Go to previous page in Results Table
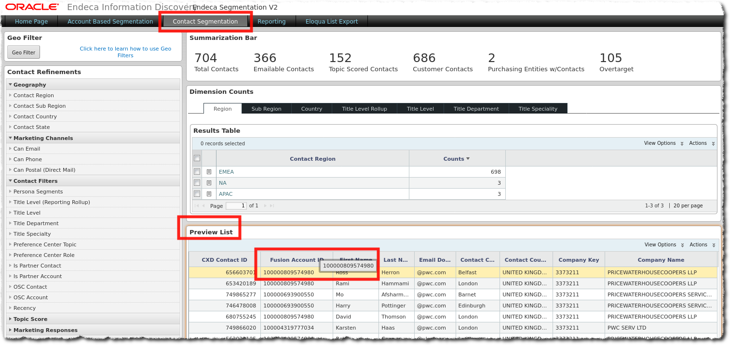The width and height of the screenshot is (730, 345). tap(203, 206)
